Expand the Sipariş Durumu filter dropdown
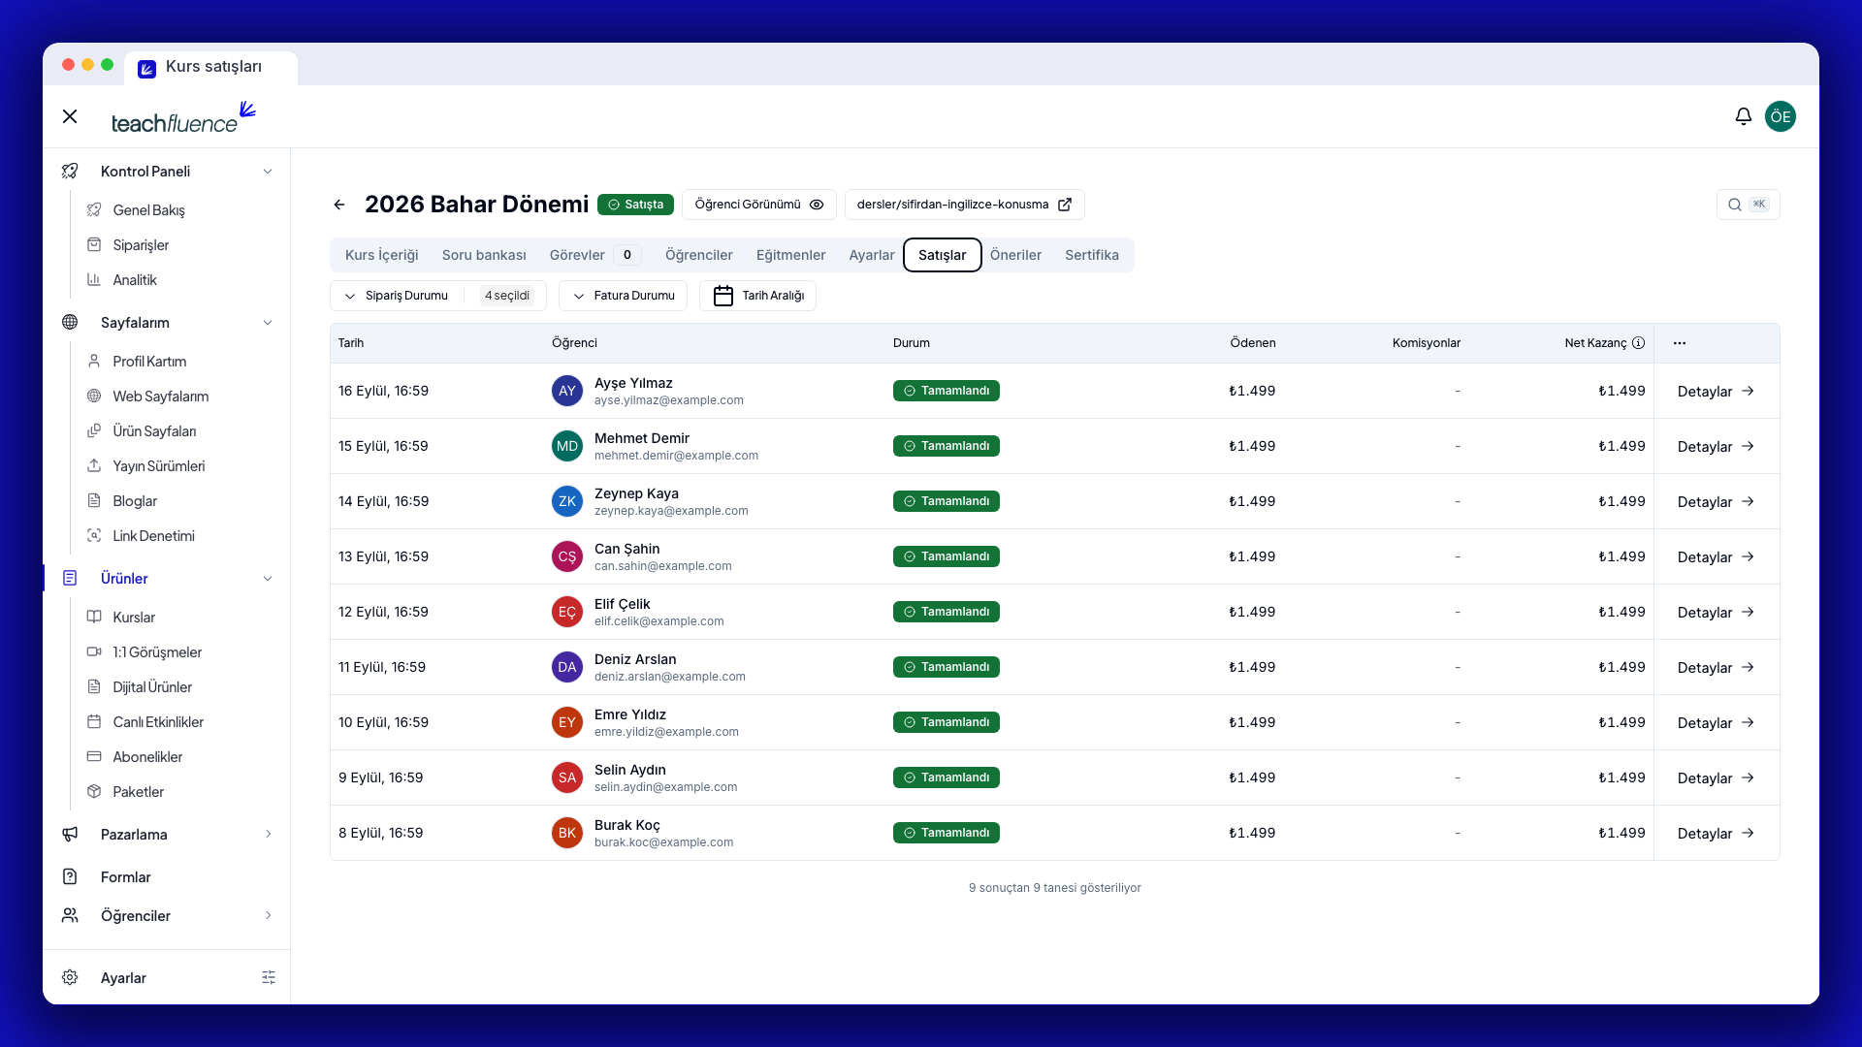The width and height of the screenshot is (1862, 1047). pyautogui.click(x=437, y=296)
